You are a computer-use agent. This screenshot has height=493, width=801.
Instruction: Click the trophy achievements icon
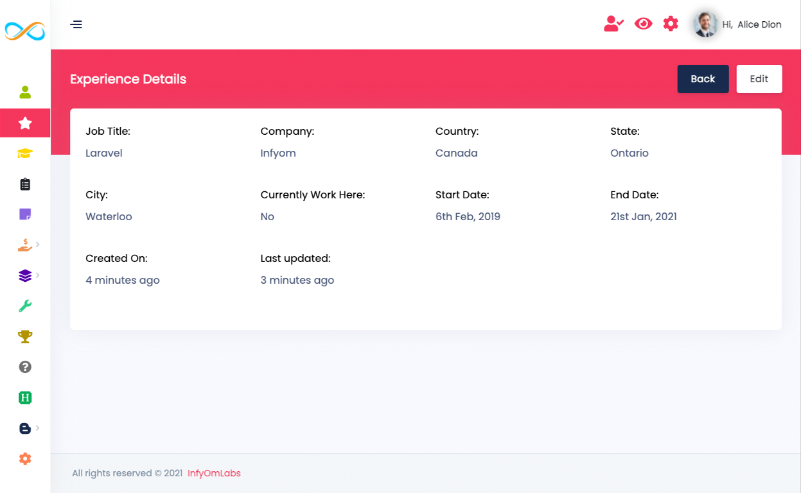tap(25, 336)
